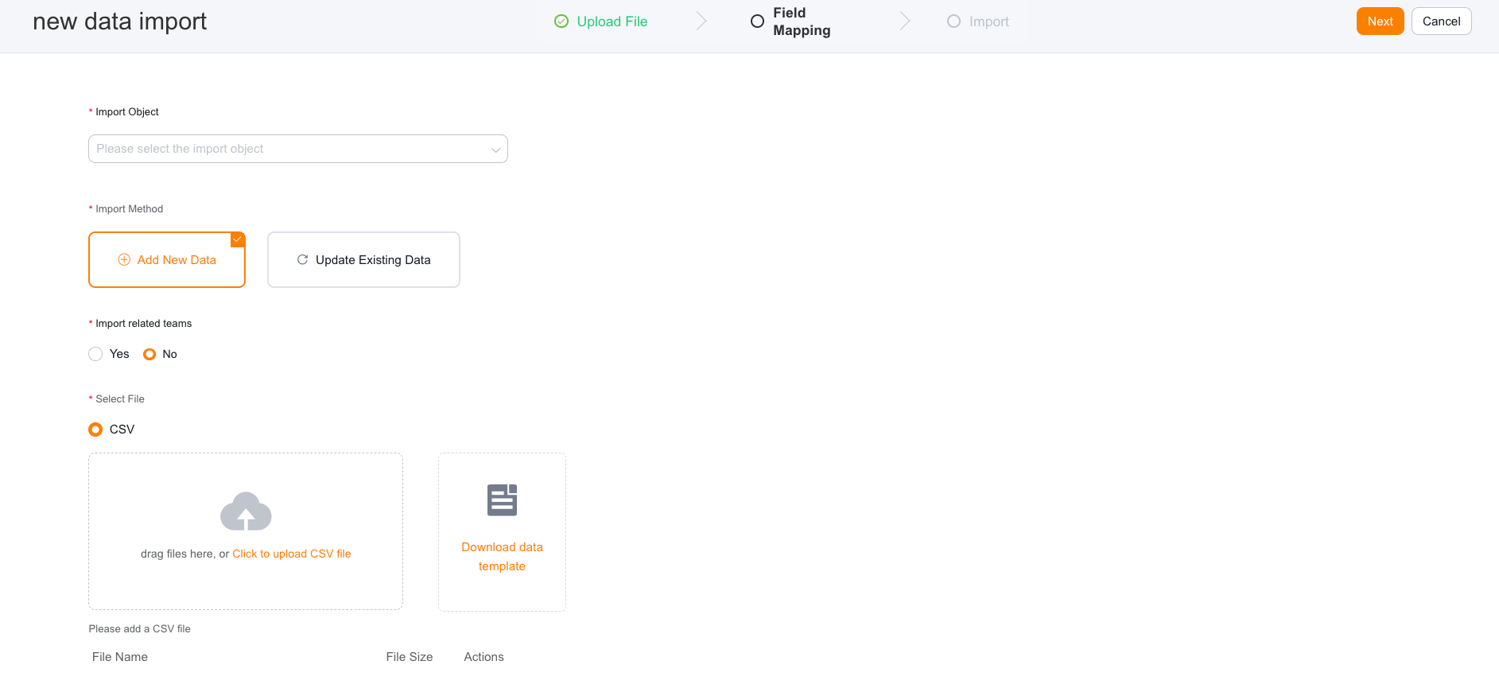Go to the Import step
This screenshot has width=1499, height=688.
(x=988, y=21)
